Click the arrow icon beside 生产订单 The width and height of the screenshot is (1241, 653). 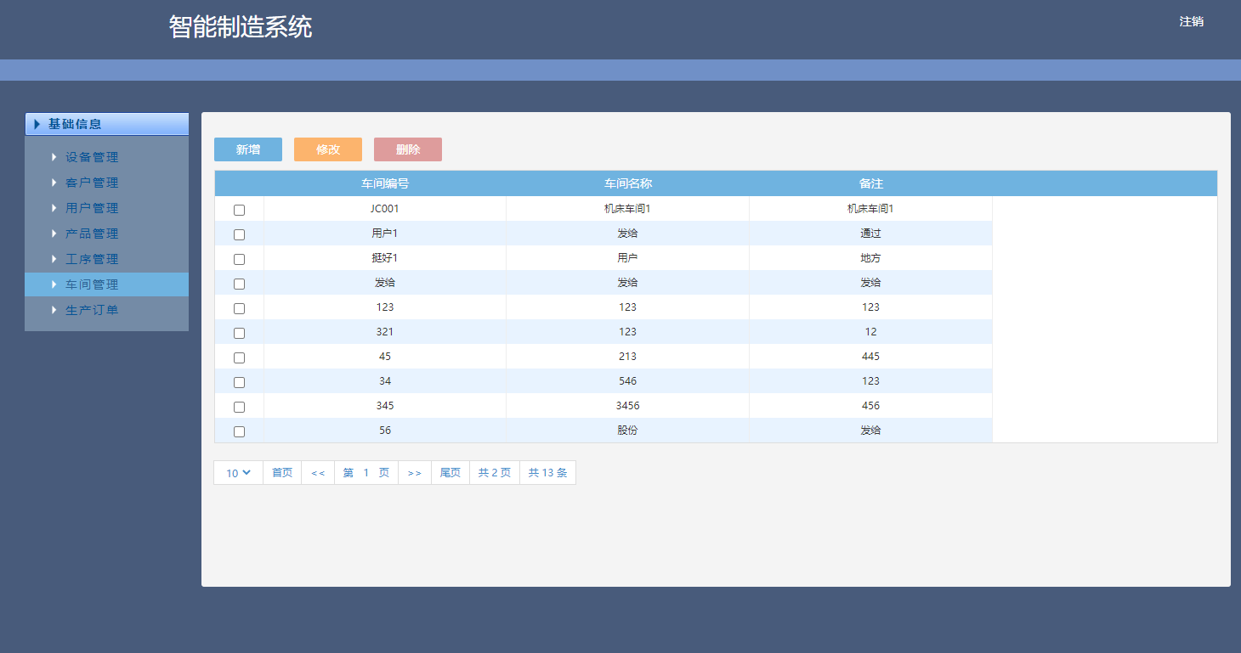(54, 310)
